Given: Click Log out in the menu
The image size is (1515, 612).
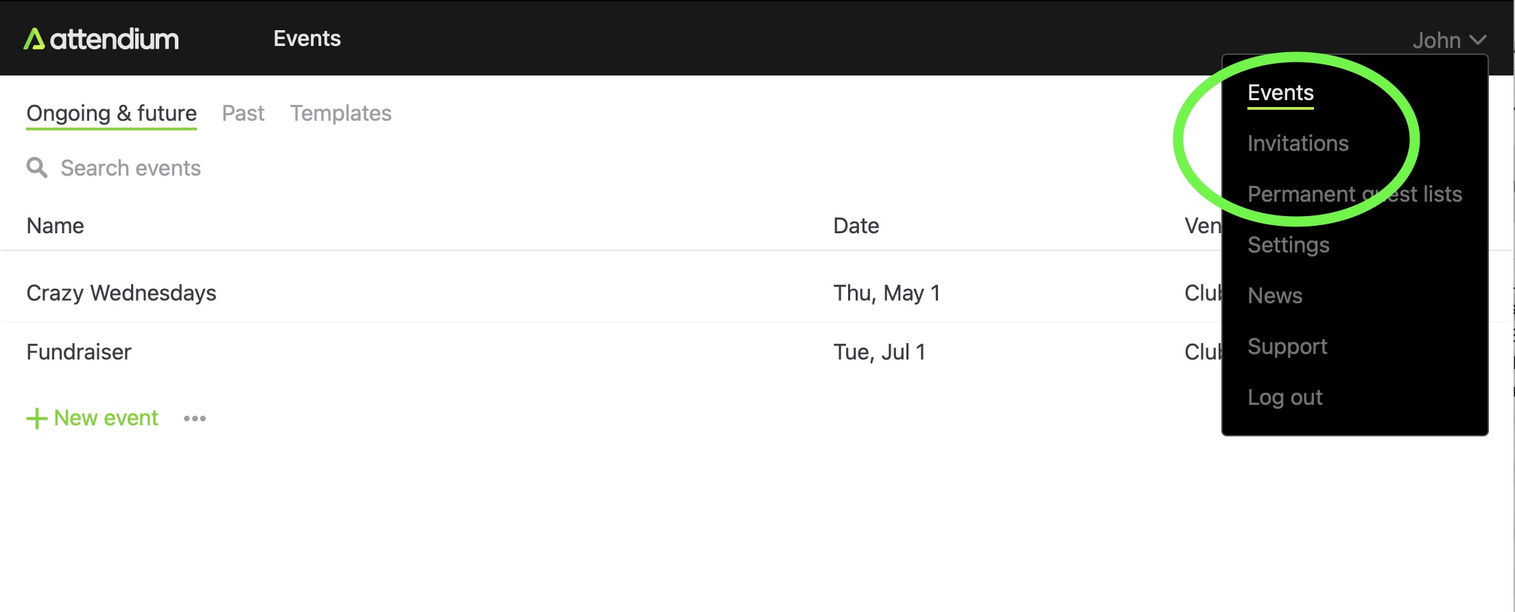Looking at the screenshot, I should click(1284, 397).
